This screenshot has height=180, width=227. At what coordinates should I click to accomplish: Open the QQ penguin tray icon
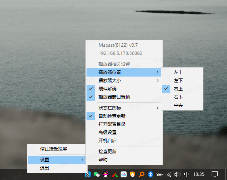(x=106, y=174)
